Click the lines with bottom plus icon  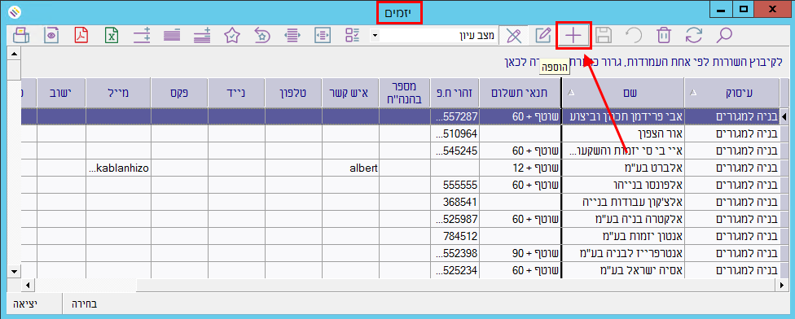(202, 36)
